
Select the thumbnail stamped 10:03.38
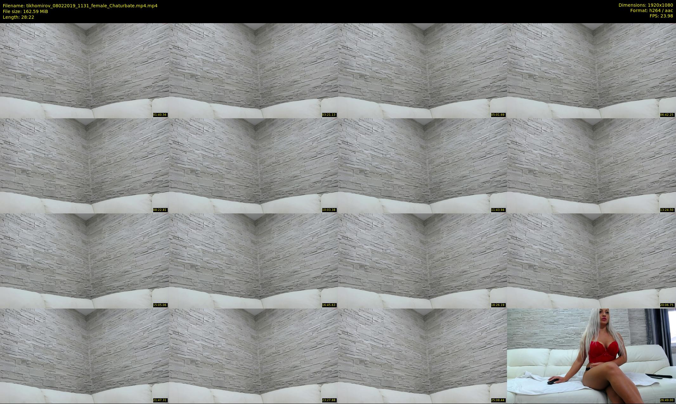coord(253,166)
